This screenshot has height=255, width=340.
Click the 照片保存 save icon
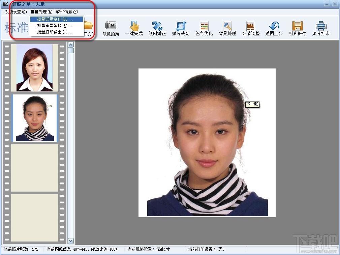297,26
